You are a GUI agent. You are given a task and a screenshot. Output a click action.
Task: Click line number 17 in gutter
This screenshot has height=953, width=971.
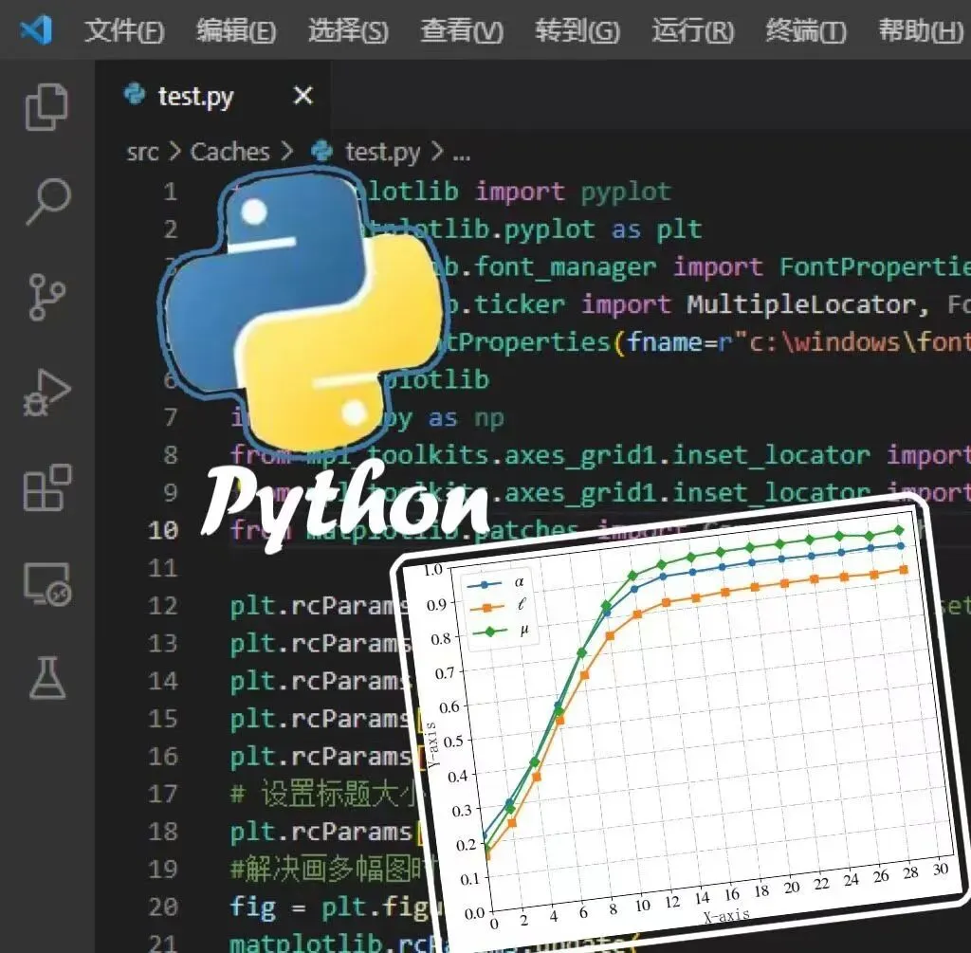coord(163,794)
